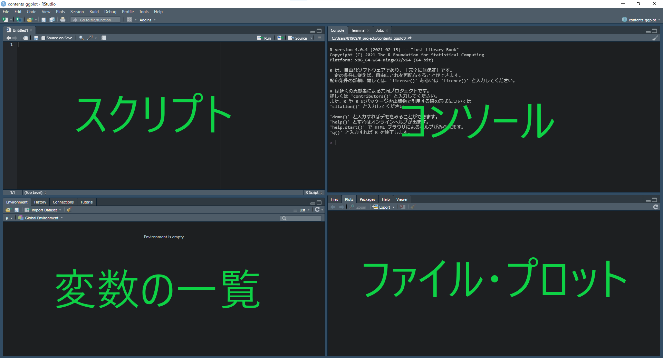Click the find/replace magnifier in script editor
Image resolution: width=663 pixels, height=358 pixels.
coord(81,38)
